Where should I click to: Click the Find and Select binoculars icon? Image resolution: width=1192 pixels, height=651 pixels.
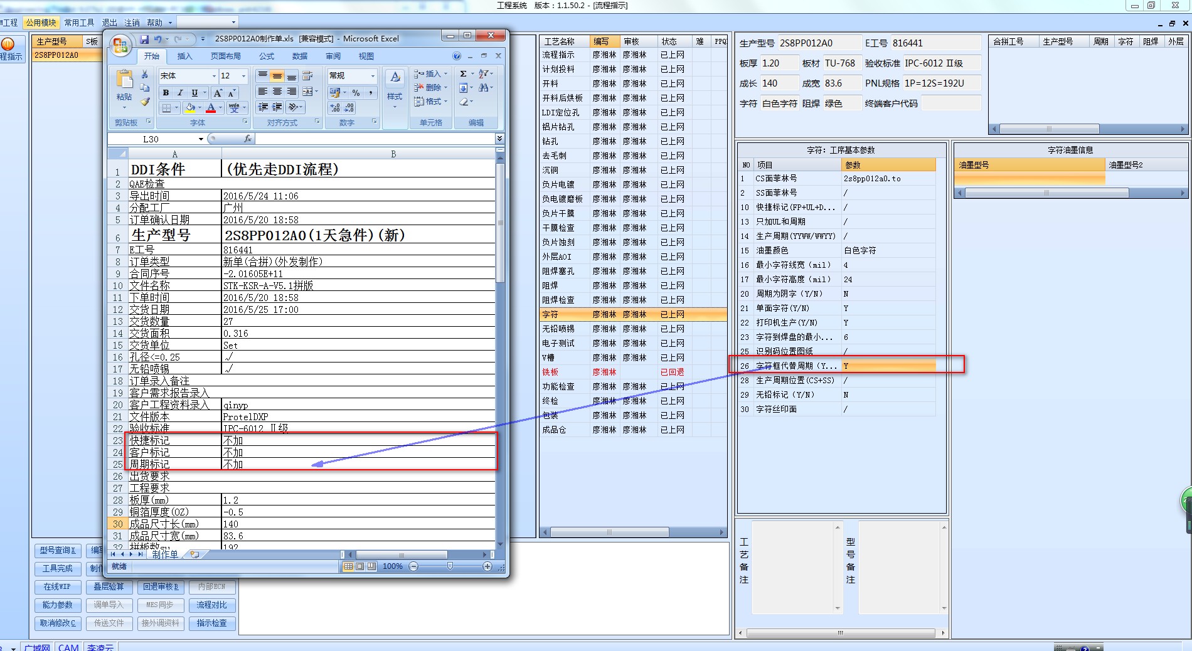click(x=483, y=88)
